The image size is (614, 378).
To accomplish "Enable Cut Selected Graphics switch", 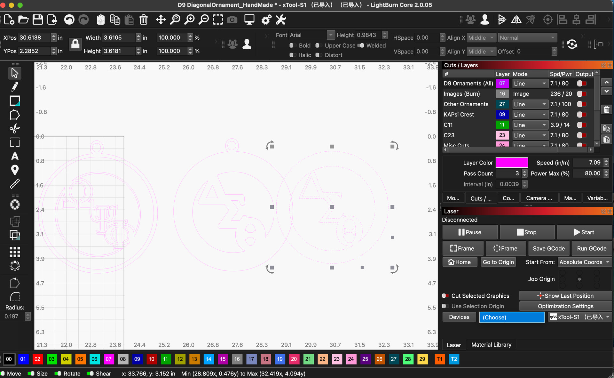I will pos(445,296).
